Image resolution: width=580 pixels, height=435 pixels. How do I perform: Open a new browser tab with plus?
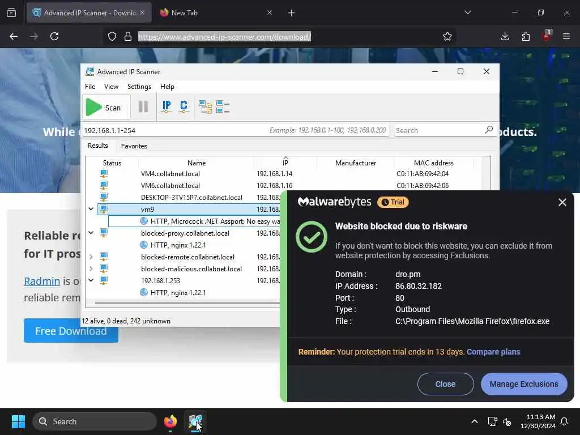(291, 13)
